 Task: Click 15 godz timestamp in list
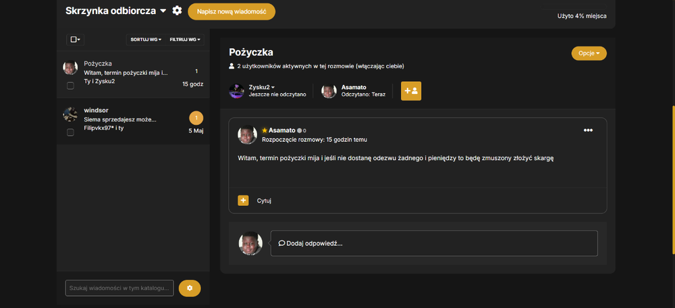pos(193,84)
